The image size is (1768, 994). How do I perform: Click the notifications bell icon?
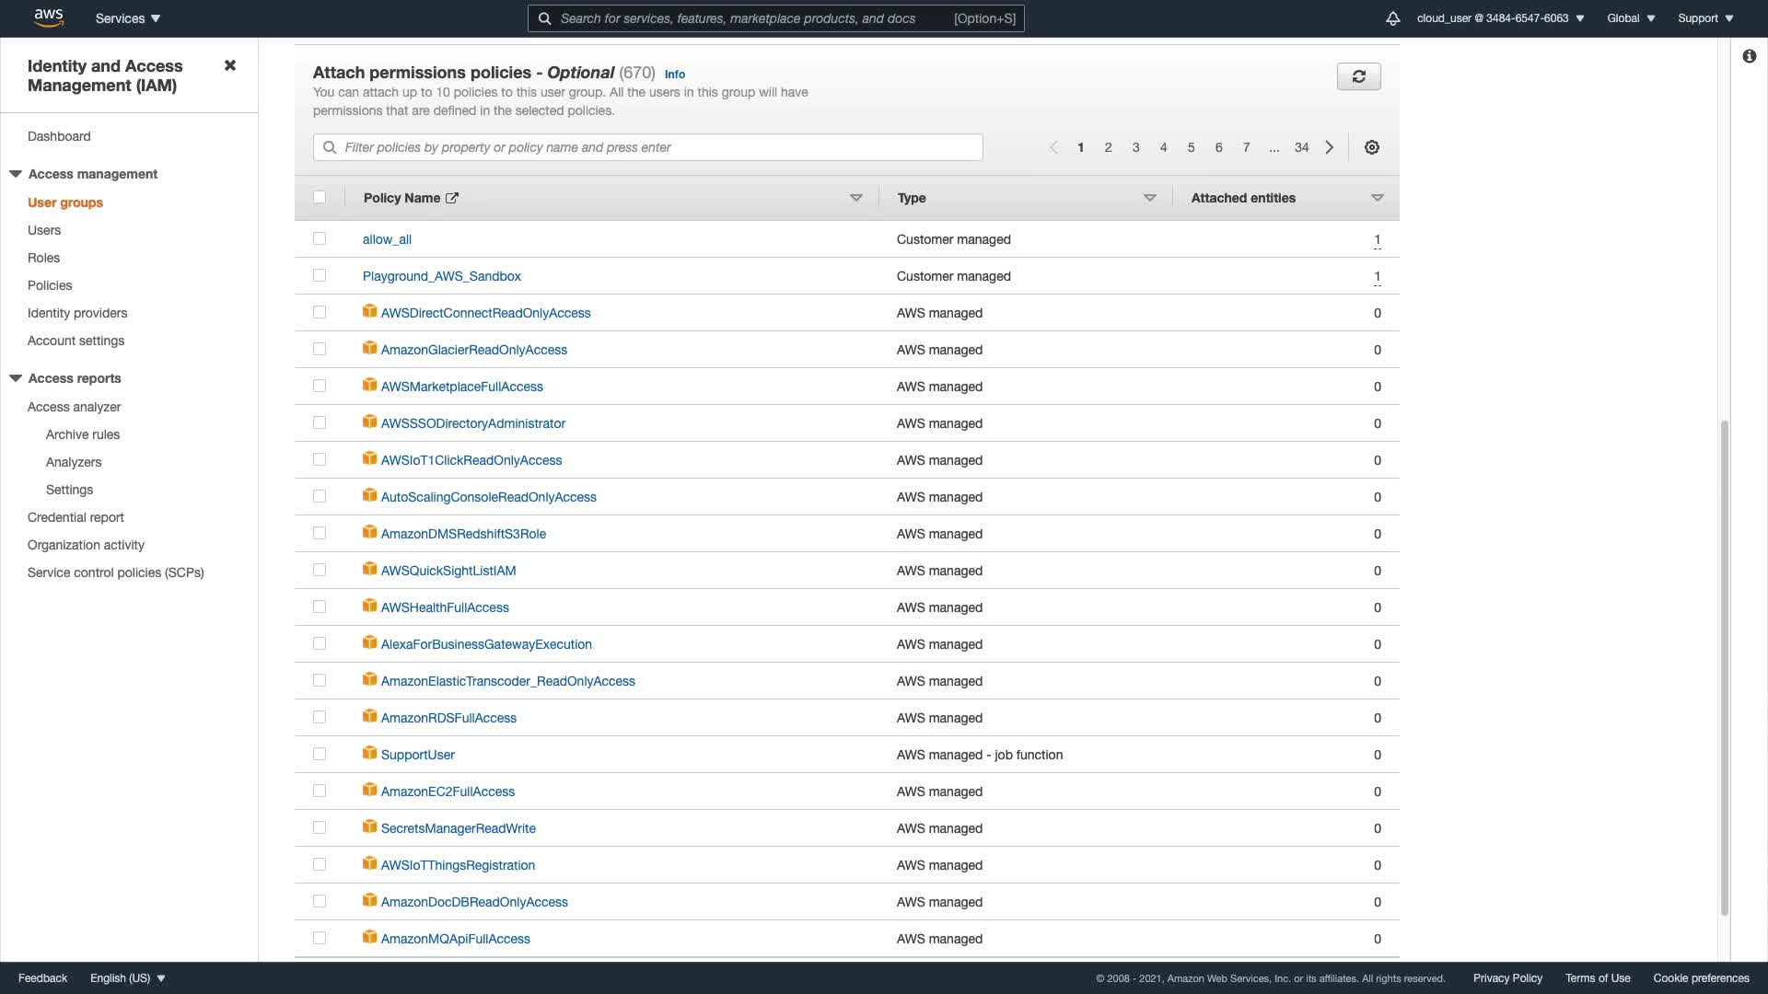coord(1392,18)
